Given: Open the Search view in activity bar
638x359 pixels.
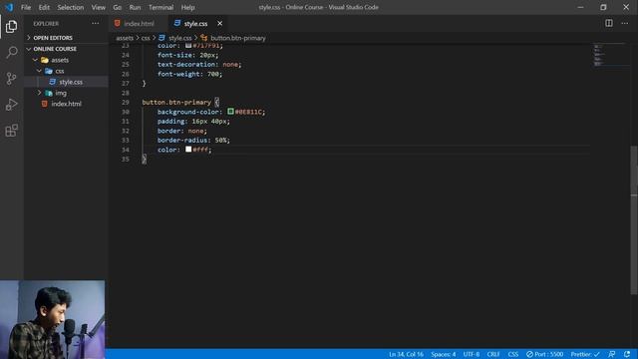Looking at the screenshot, I should pos(11,52).
